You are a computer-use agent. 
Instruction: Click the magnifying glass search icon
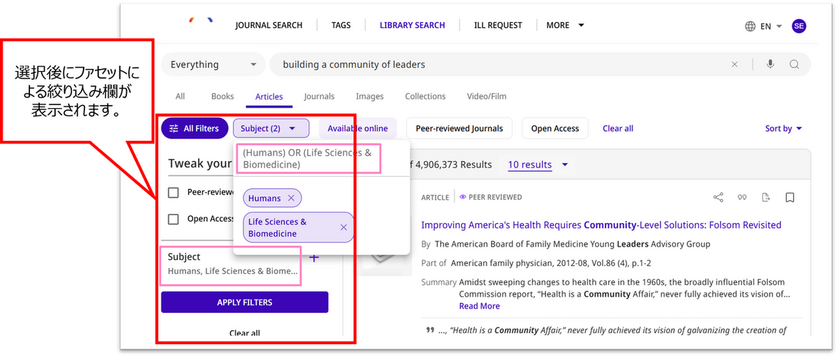(x=794, y=65)
